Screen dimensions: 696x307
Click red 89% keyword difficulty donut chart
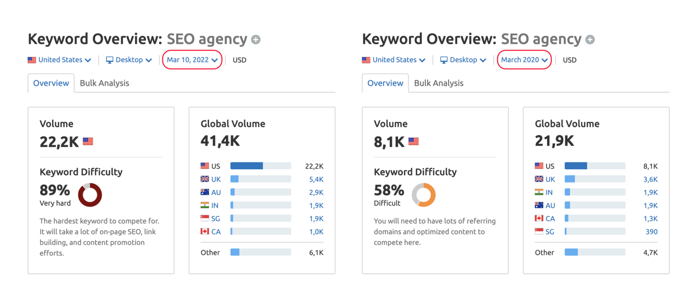coord(90,195)
